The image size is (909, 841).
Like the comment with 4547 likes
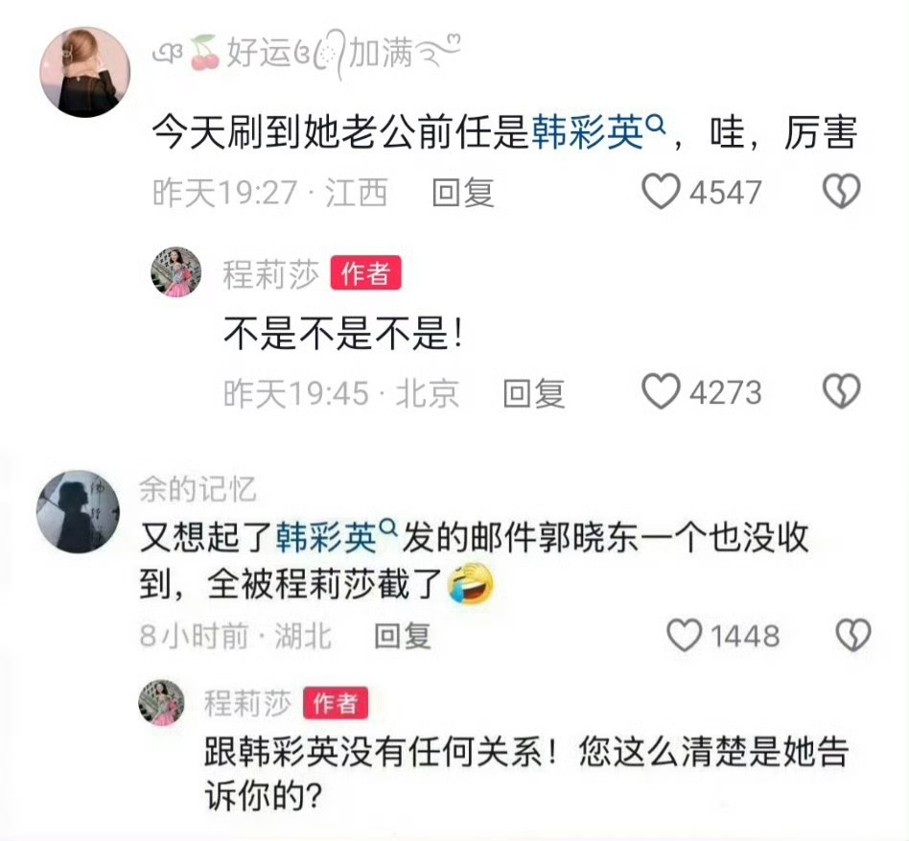(x=661, y=191)
